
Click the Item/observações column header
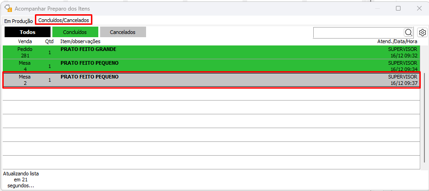[x=80, y=41]
